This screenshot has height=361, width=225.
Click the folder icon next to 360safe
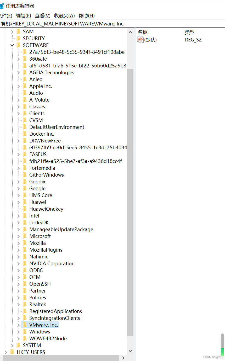[x=25, y=59]
